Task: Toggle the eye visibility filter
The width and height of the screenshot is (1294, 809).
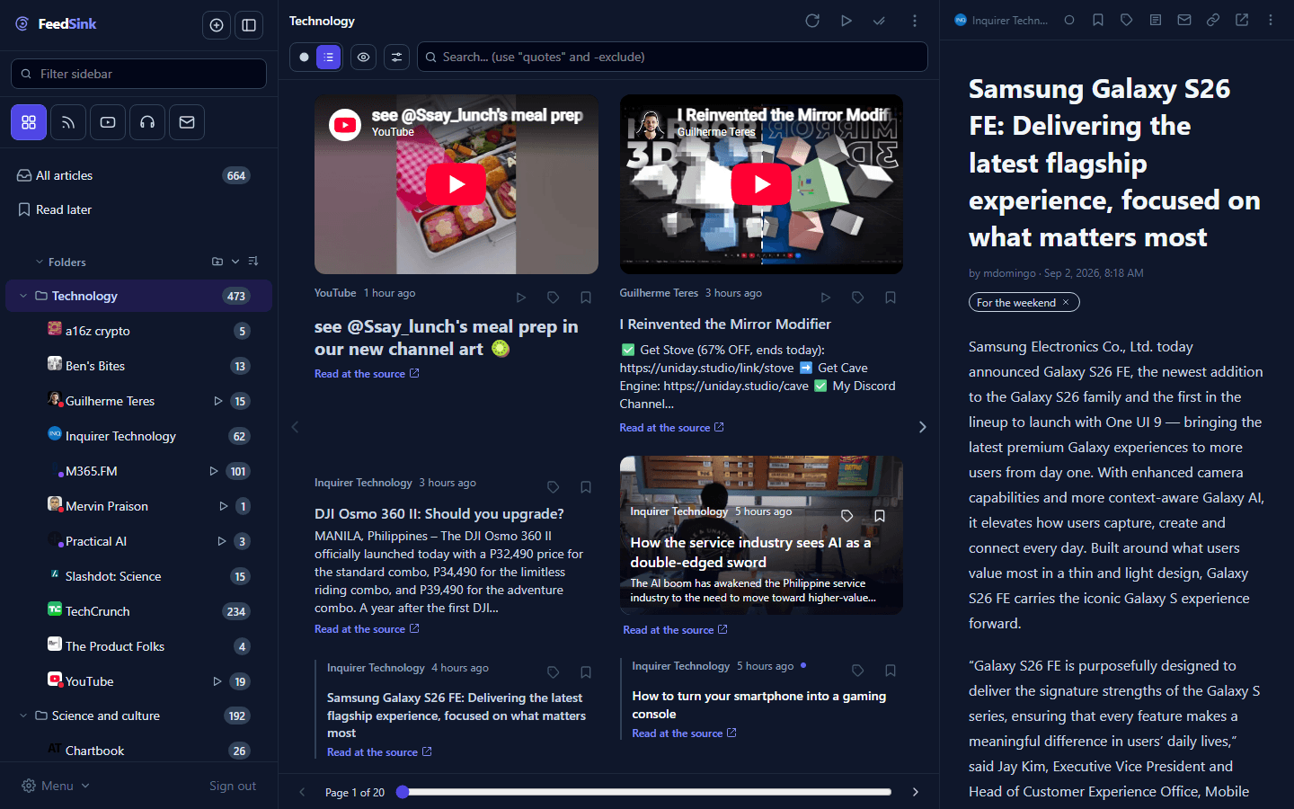Action: tap(363, 57)
